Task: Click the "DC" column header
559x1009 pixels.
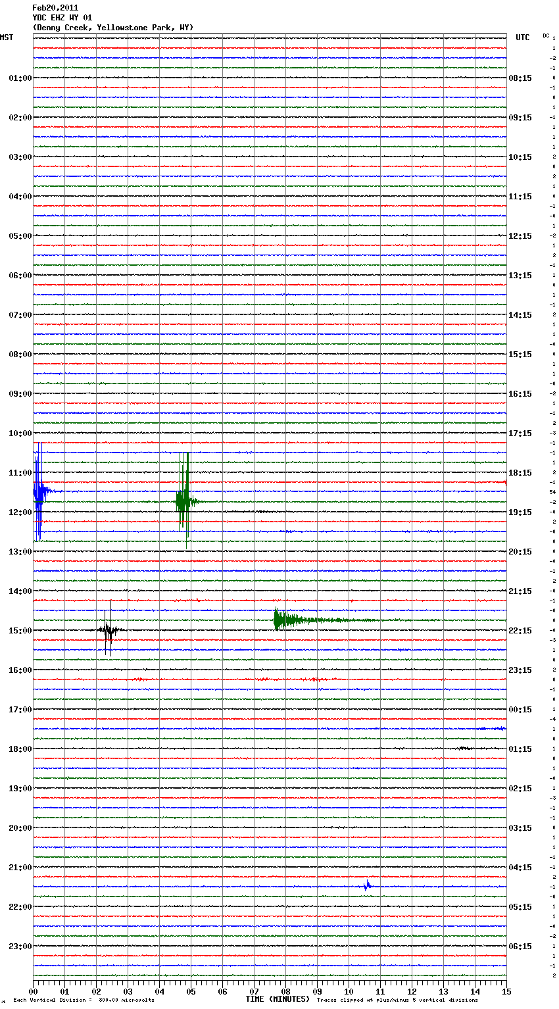Action: tap(546, 36)
